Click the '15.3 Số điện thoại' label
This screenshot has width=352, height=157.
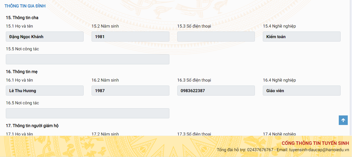pos(194,26)
